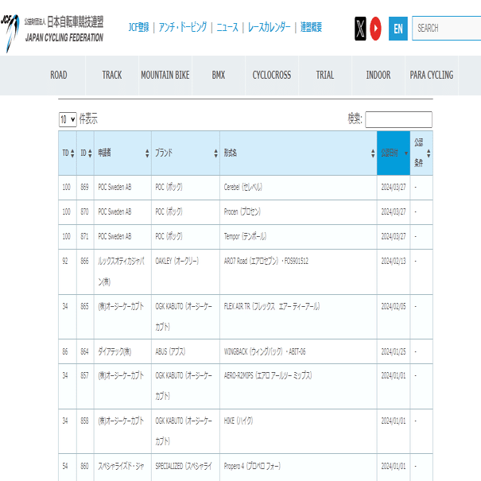
Task: Go to BMX section
Action: coord(219,76)
